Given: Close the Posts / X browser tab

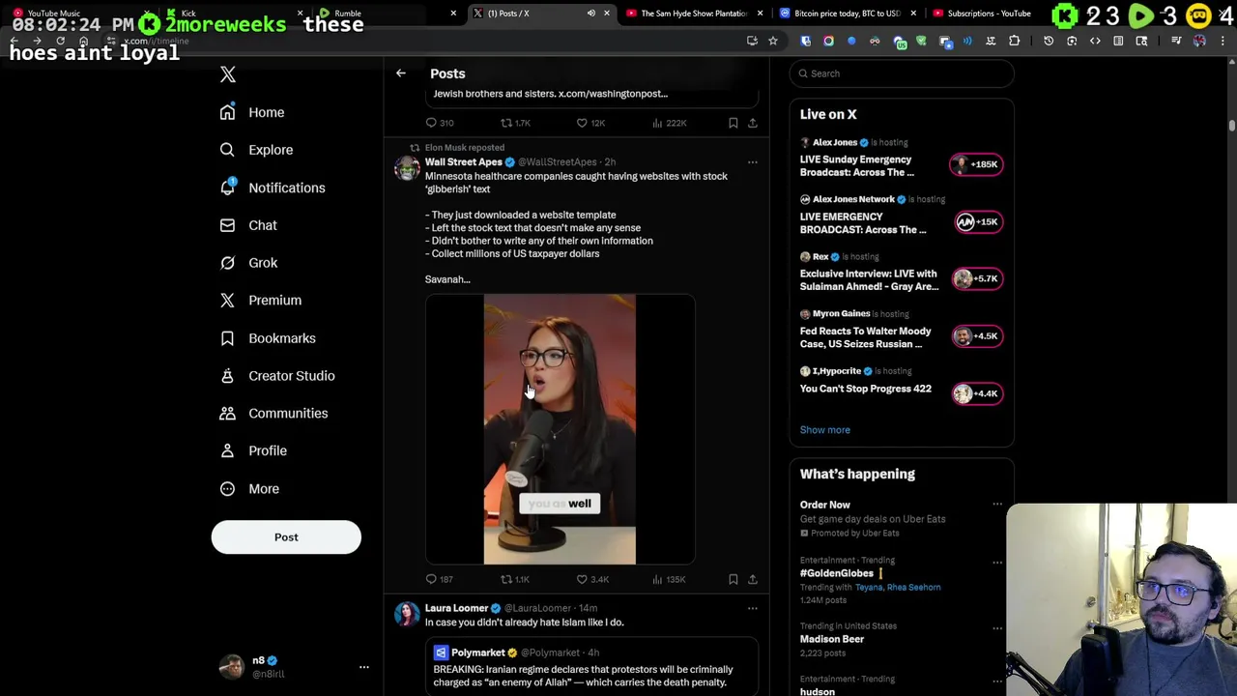Looking at the screenshot, I should (607, 14).
